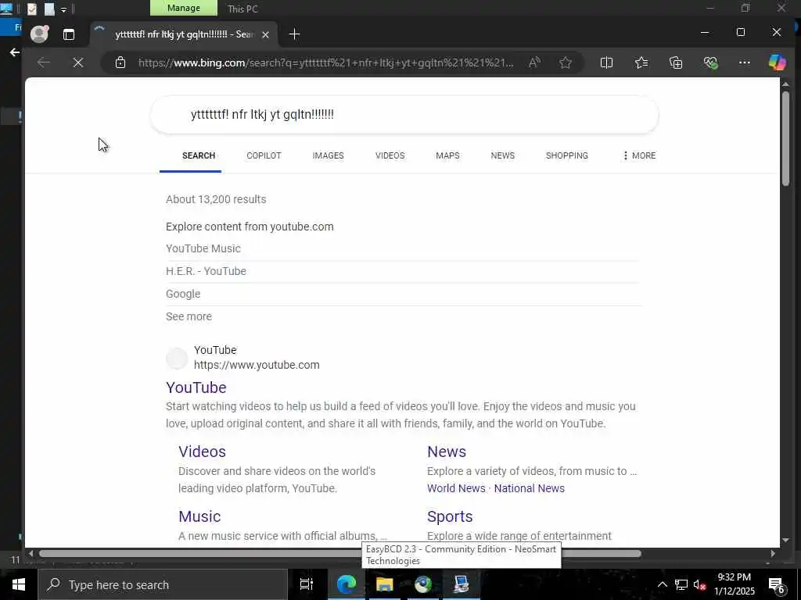This screenshot has height=600, width=801.
Task: Click the muted volume tray icon
Action: 699,584
